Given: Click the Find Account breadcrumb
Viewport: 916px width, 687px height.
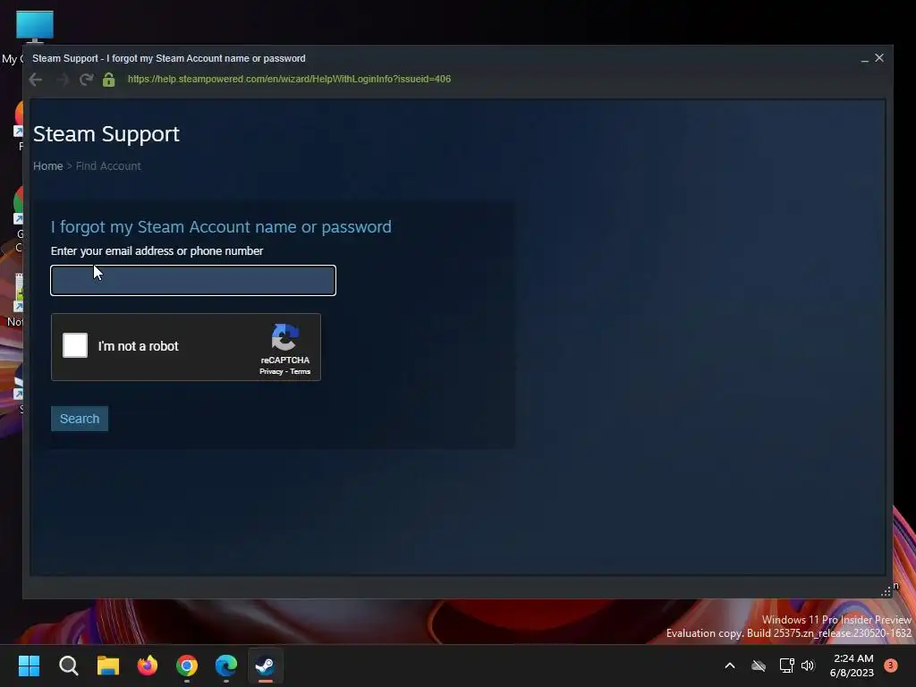Looking at the screenshot, I should 108,165.
